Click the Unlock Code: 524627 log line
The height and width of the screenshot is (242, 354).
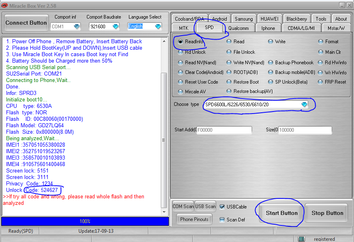[x=32, y=190]
